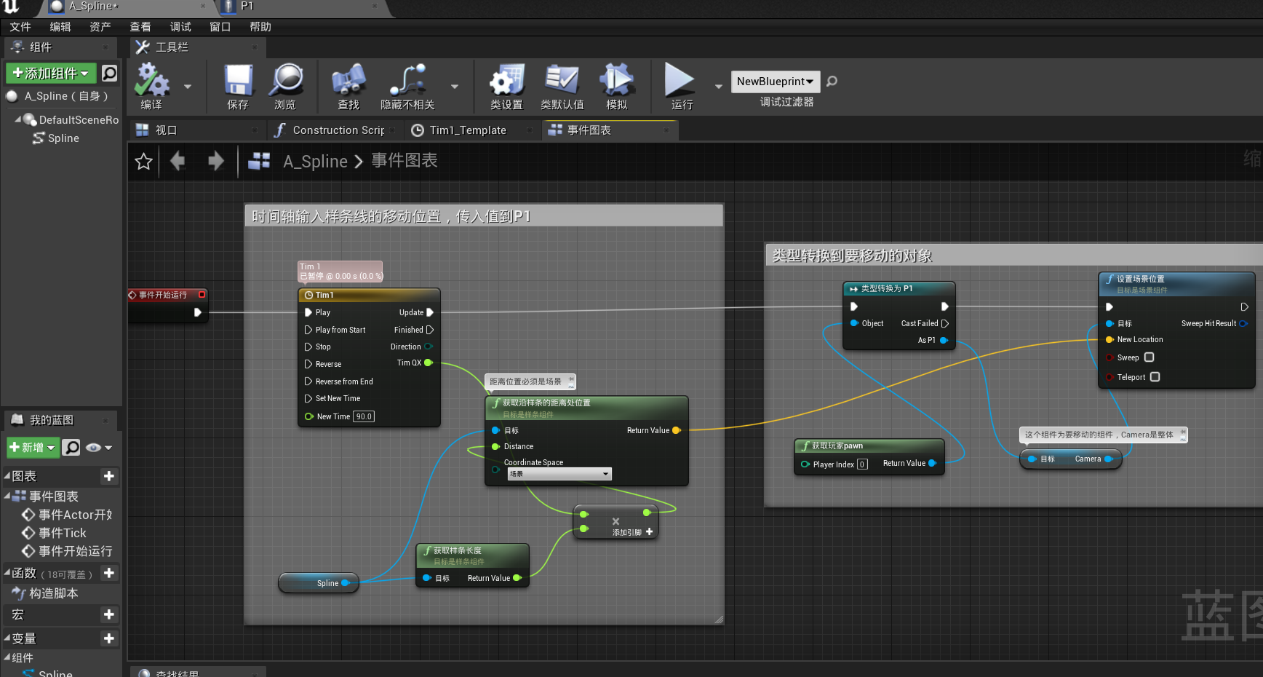Click the graph breadcrumb grid icon
Image resolution: width=1263 pixels, height=677 pixels.
click(259, 161)
